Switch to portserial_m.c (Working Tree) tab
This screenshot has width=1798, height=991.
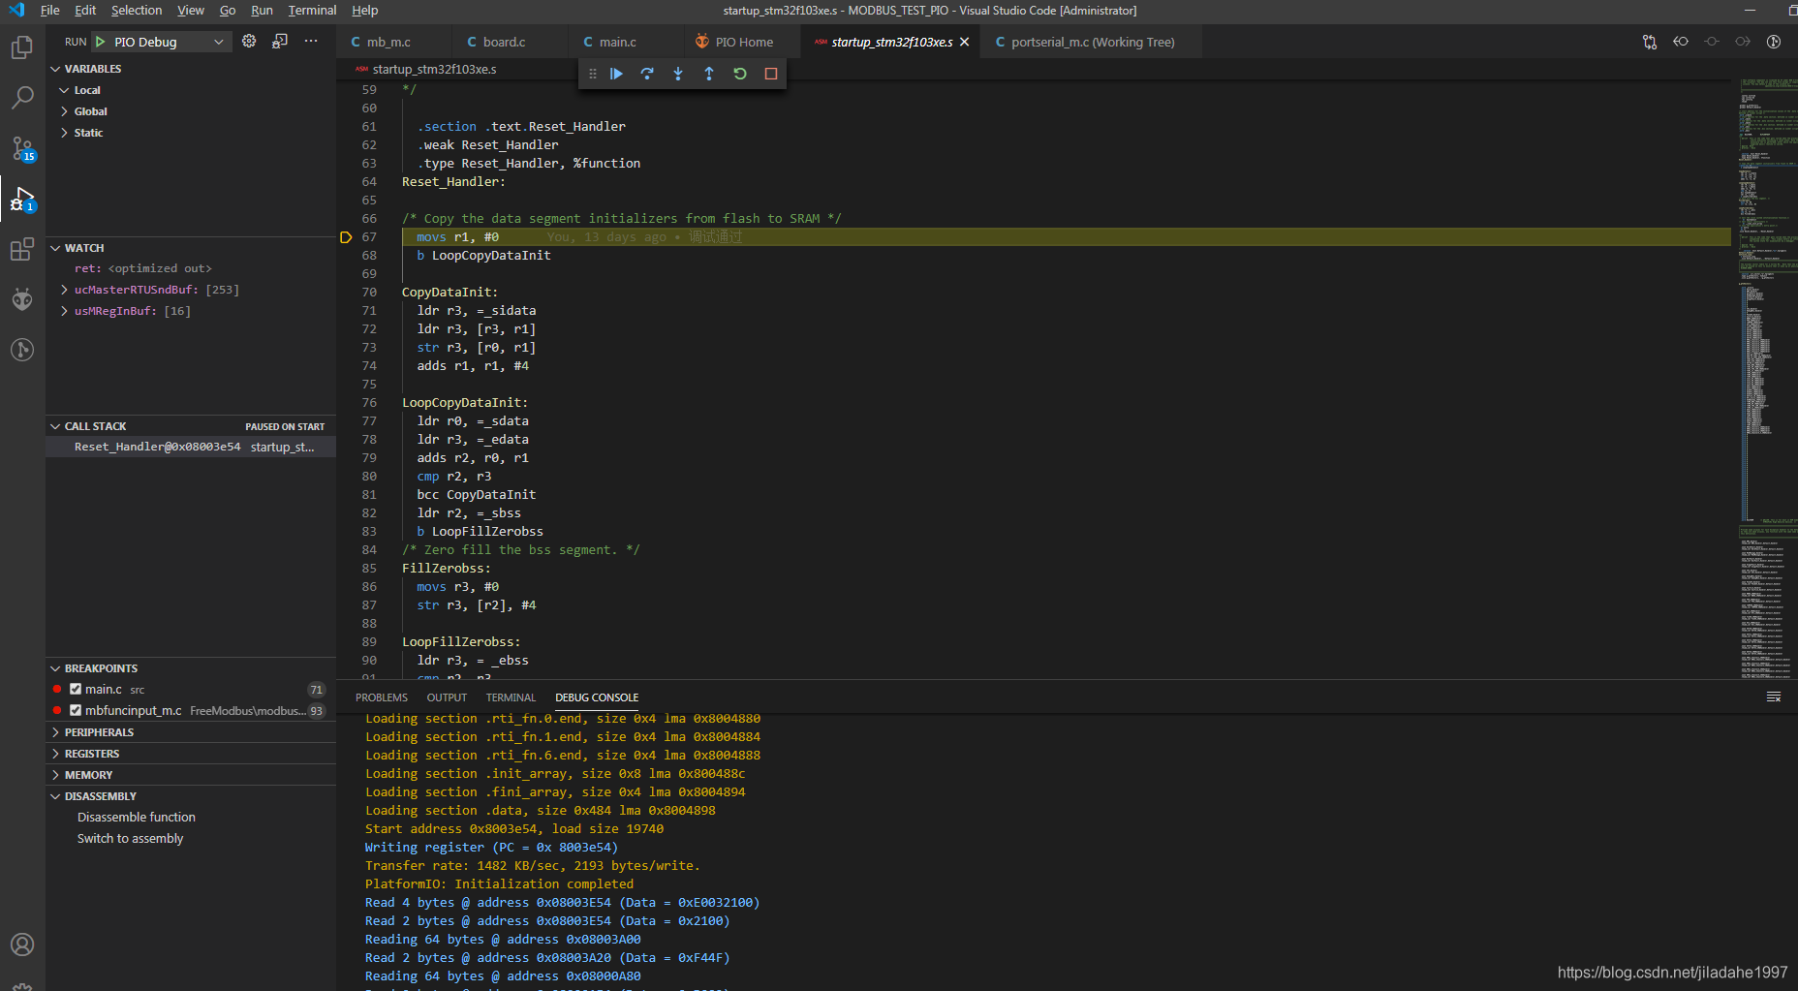(x=1092, y=42)
